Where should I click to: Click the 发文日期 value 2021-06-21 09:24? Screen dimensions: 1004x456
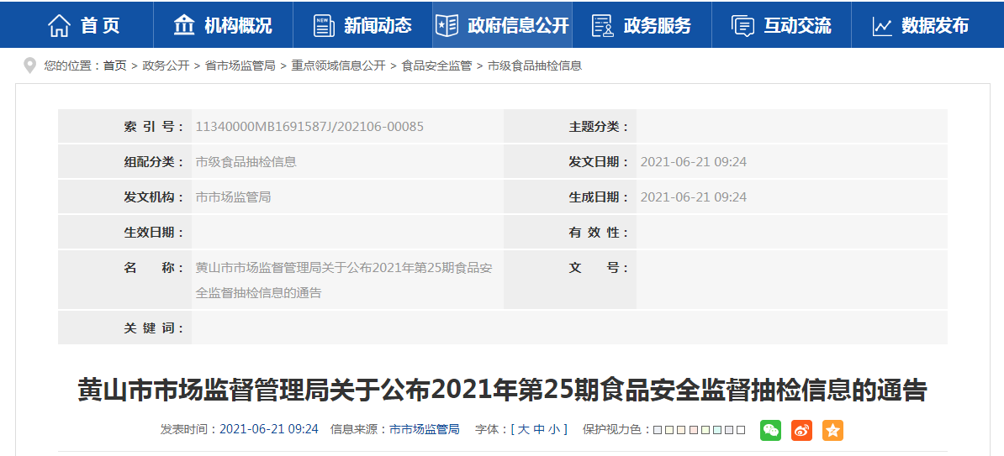pyautogui.click(x=694, y=162)
